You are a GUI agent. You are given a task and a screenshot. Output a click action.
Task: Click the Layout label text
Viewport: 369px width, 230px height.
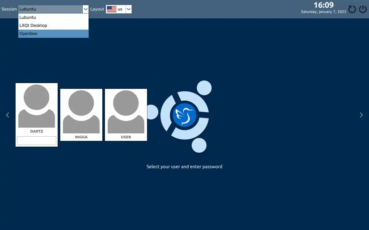tap(97, 9)
